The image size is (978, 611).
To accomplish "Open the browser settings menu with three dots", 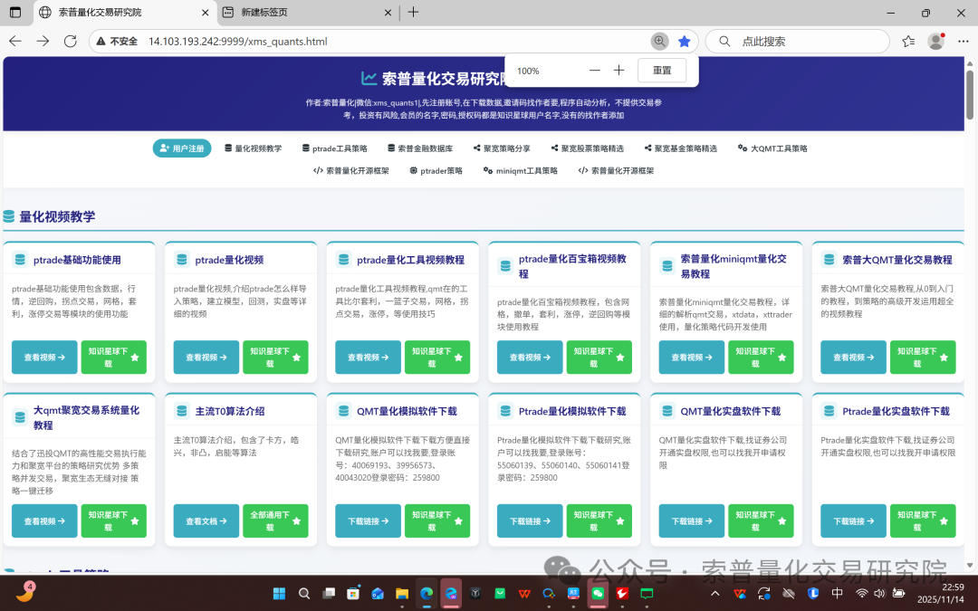I will click(963, 42).
